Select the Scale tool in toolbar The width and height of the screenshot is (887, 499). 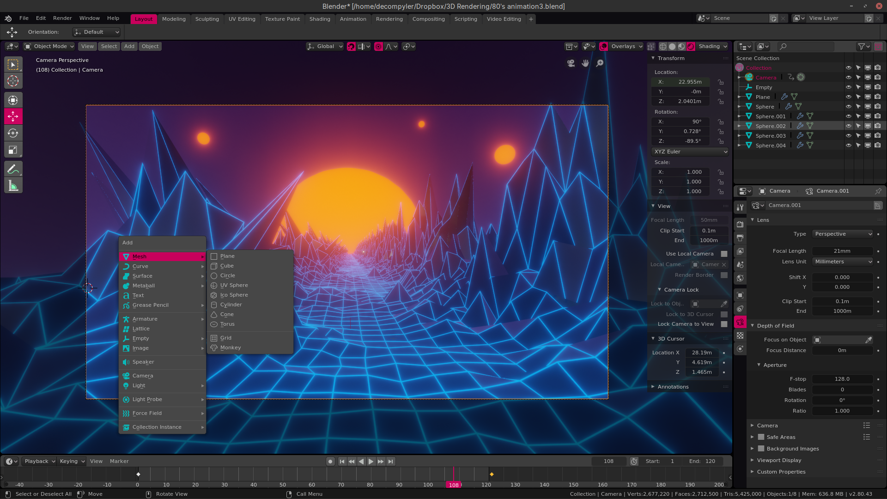[x=13, y=150]
